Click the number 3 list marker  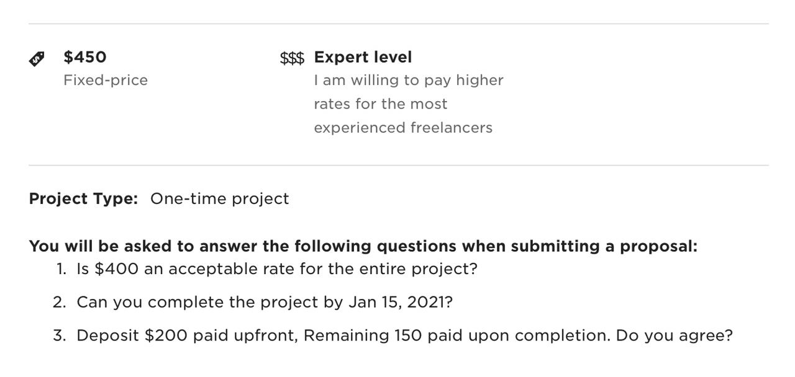tap(60, 336)
